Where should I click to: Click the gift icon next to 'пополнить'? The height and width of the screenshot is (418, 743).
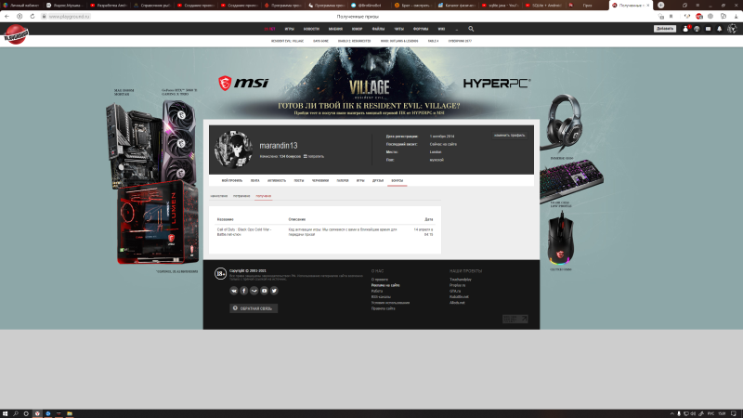pos(306,156)
